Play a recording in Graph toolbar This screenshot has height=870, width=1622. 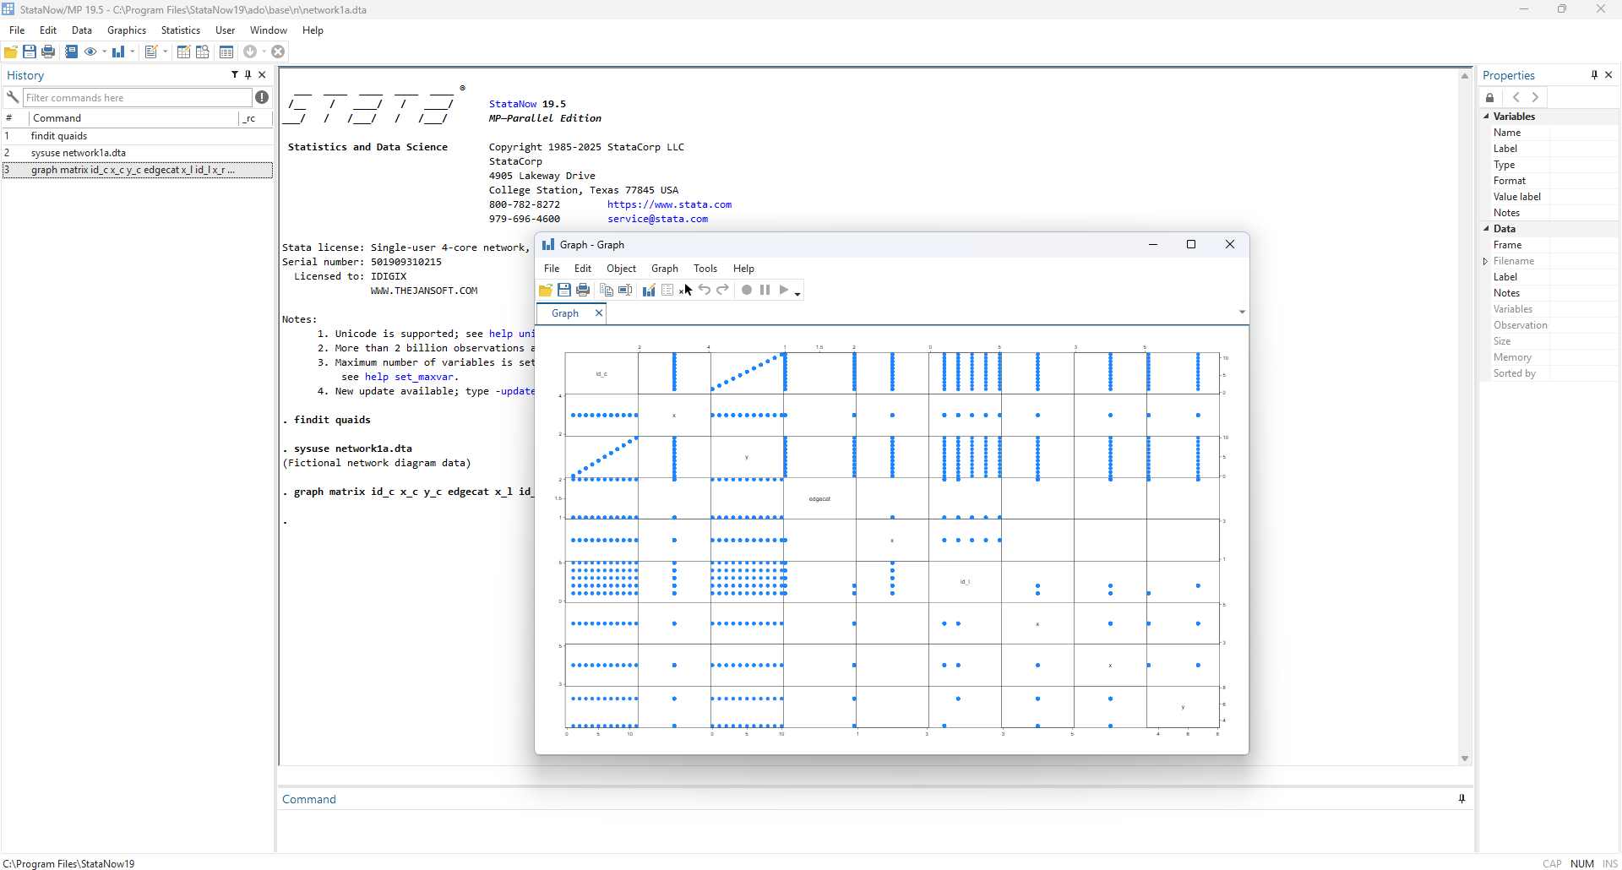(x=784, y=291)
